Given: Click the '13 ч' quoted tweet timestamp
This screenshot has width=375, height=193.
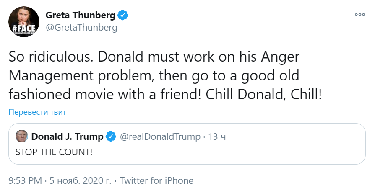Looking at the screenshot, I should click(217, 137).
